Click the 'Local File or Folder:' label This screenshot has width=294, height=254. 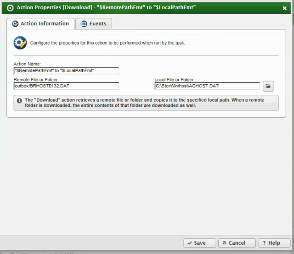(x=175, y=80)
